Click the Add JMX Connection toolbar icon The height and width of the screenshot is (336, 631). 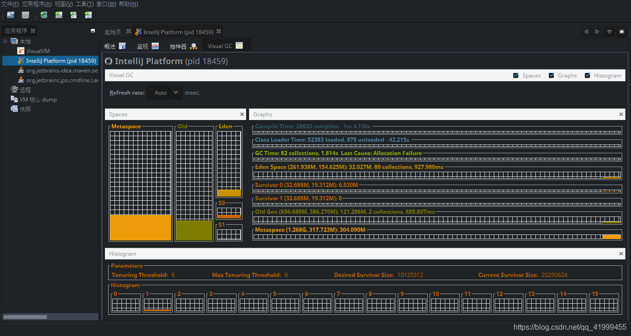click(59, 15)
